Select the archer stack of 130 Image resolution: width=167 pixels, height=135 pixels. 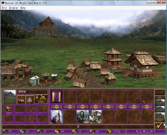pyautogui.click(x=83, y=117)
